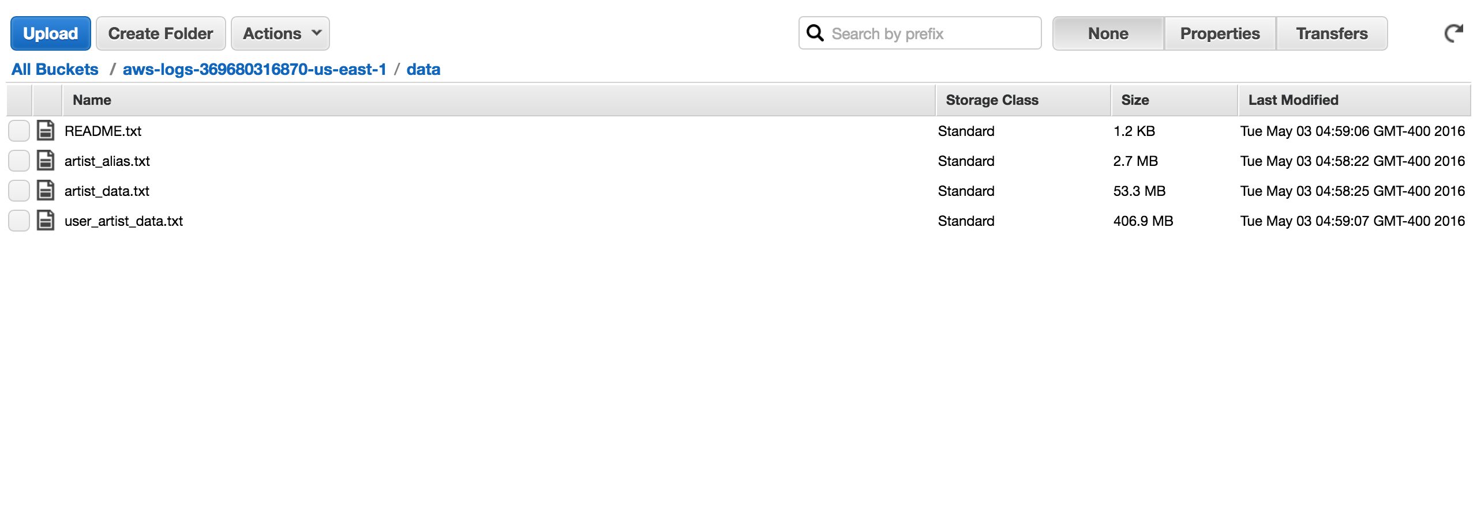Click the refresh icon at top right

click(x=1453, y=33)
